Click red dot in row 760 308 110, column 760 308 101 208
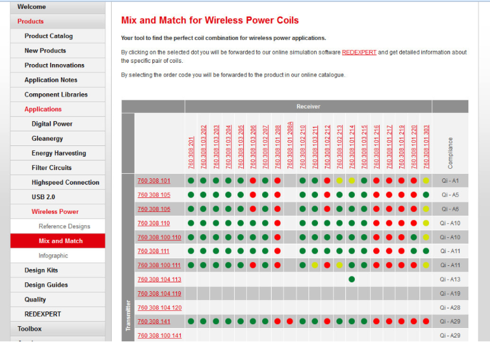This screenshot has height=342, width=490. [277, 223]
